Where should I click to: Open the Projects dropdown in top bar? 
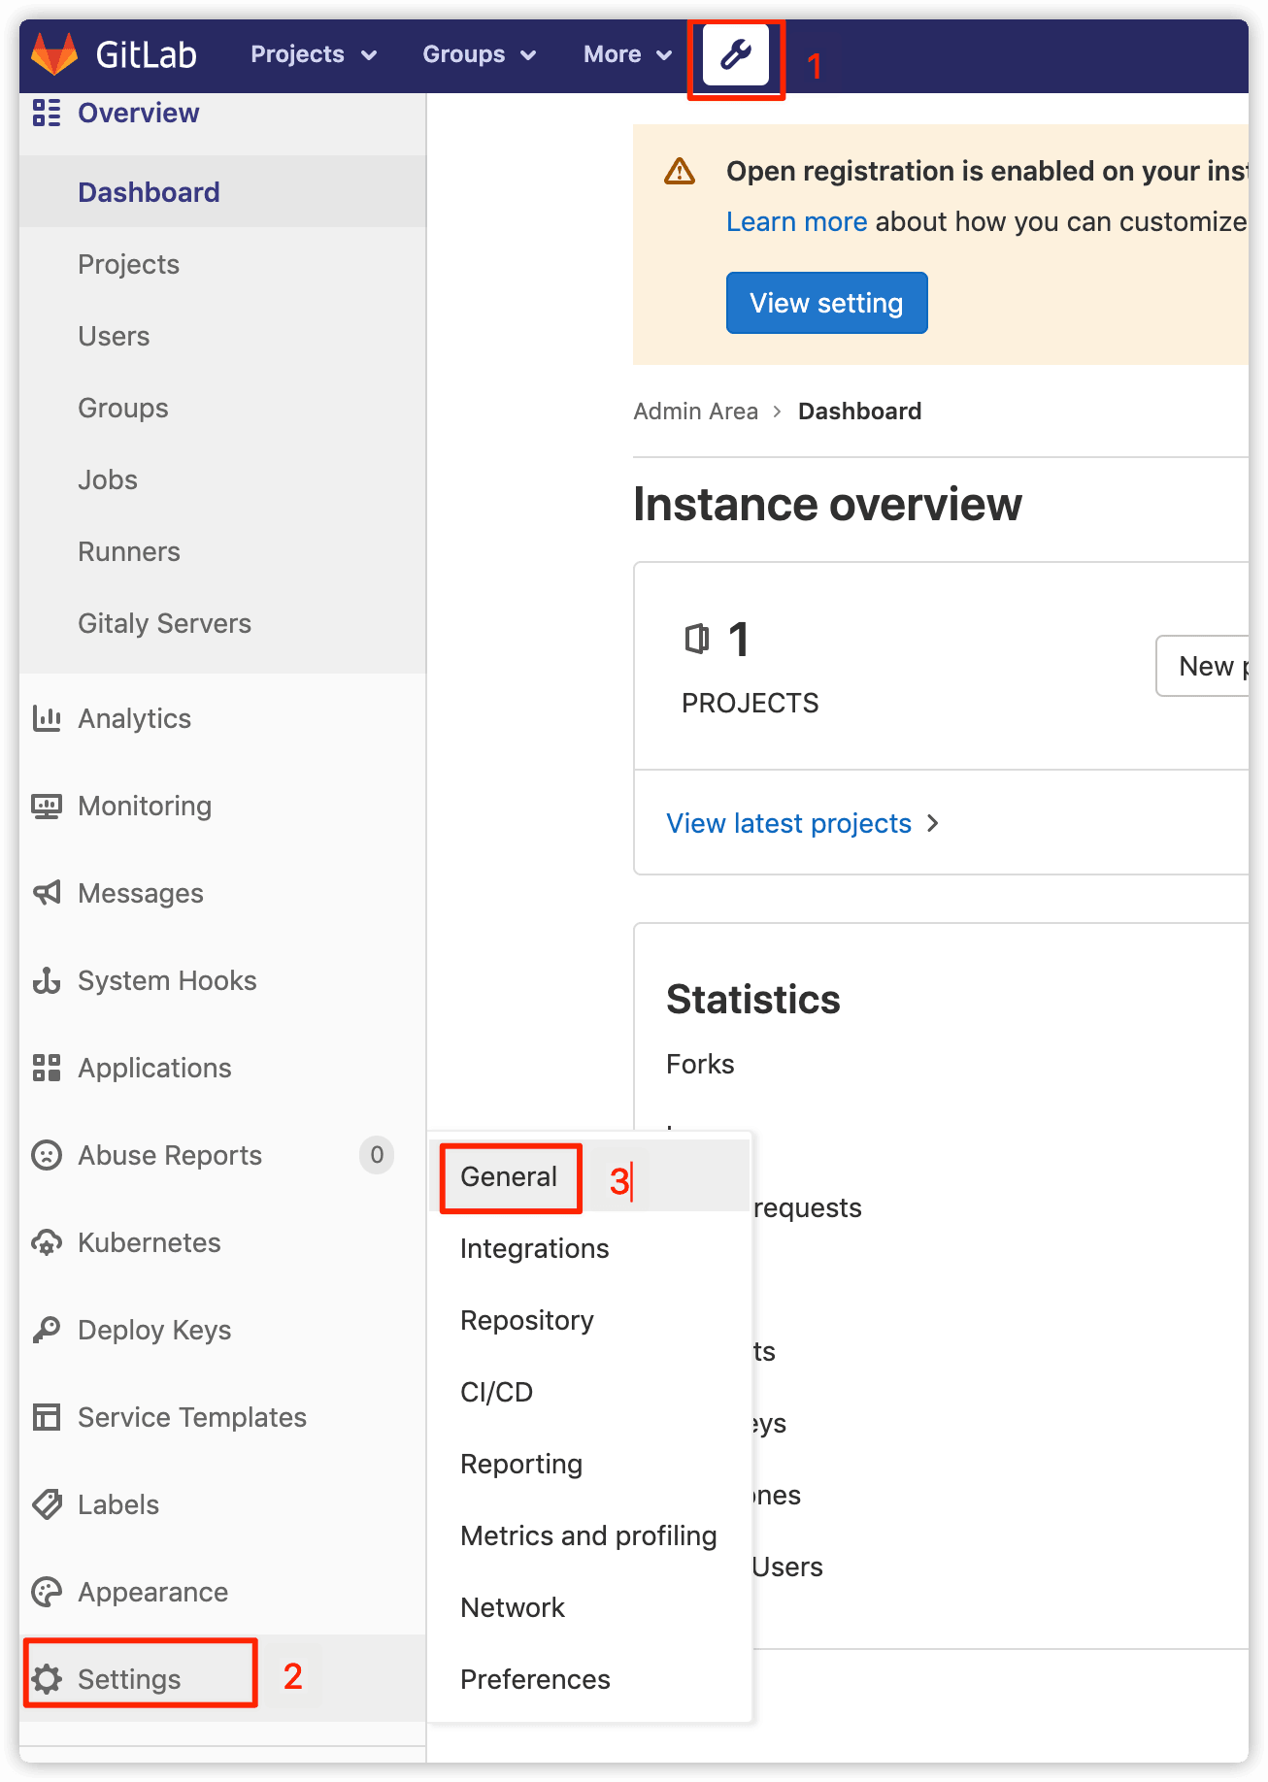(314, 54)
